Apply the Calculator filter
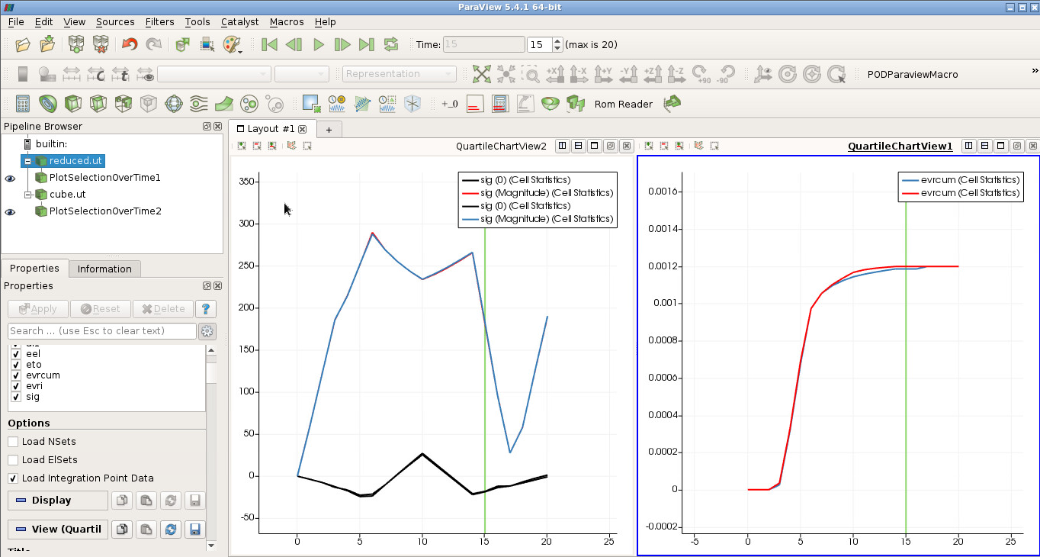The width and height of the screenshot is (1040, 557). coord(23,103)
